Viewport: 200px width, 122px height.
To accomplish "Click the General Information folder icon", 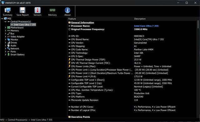I will pos(69,23).
